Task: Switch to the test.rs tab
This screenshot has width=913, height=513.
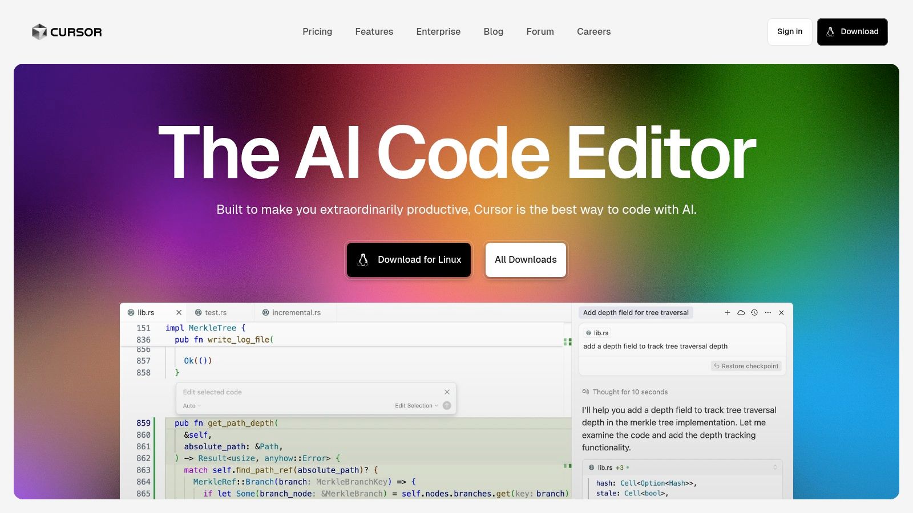Action: pos(221,312)
